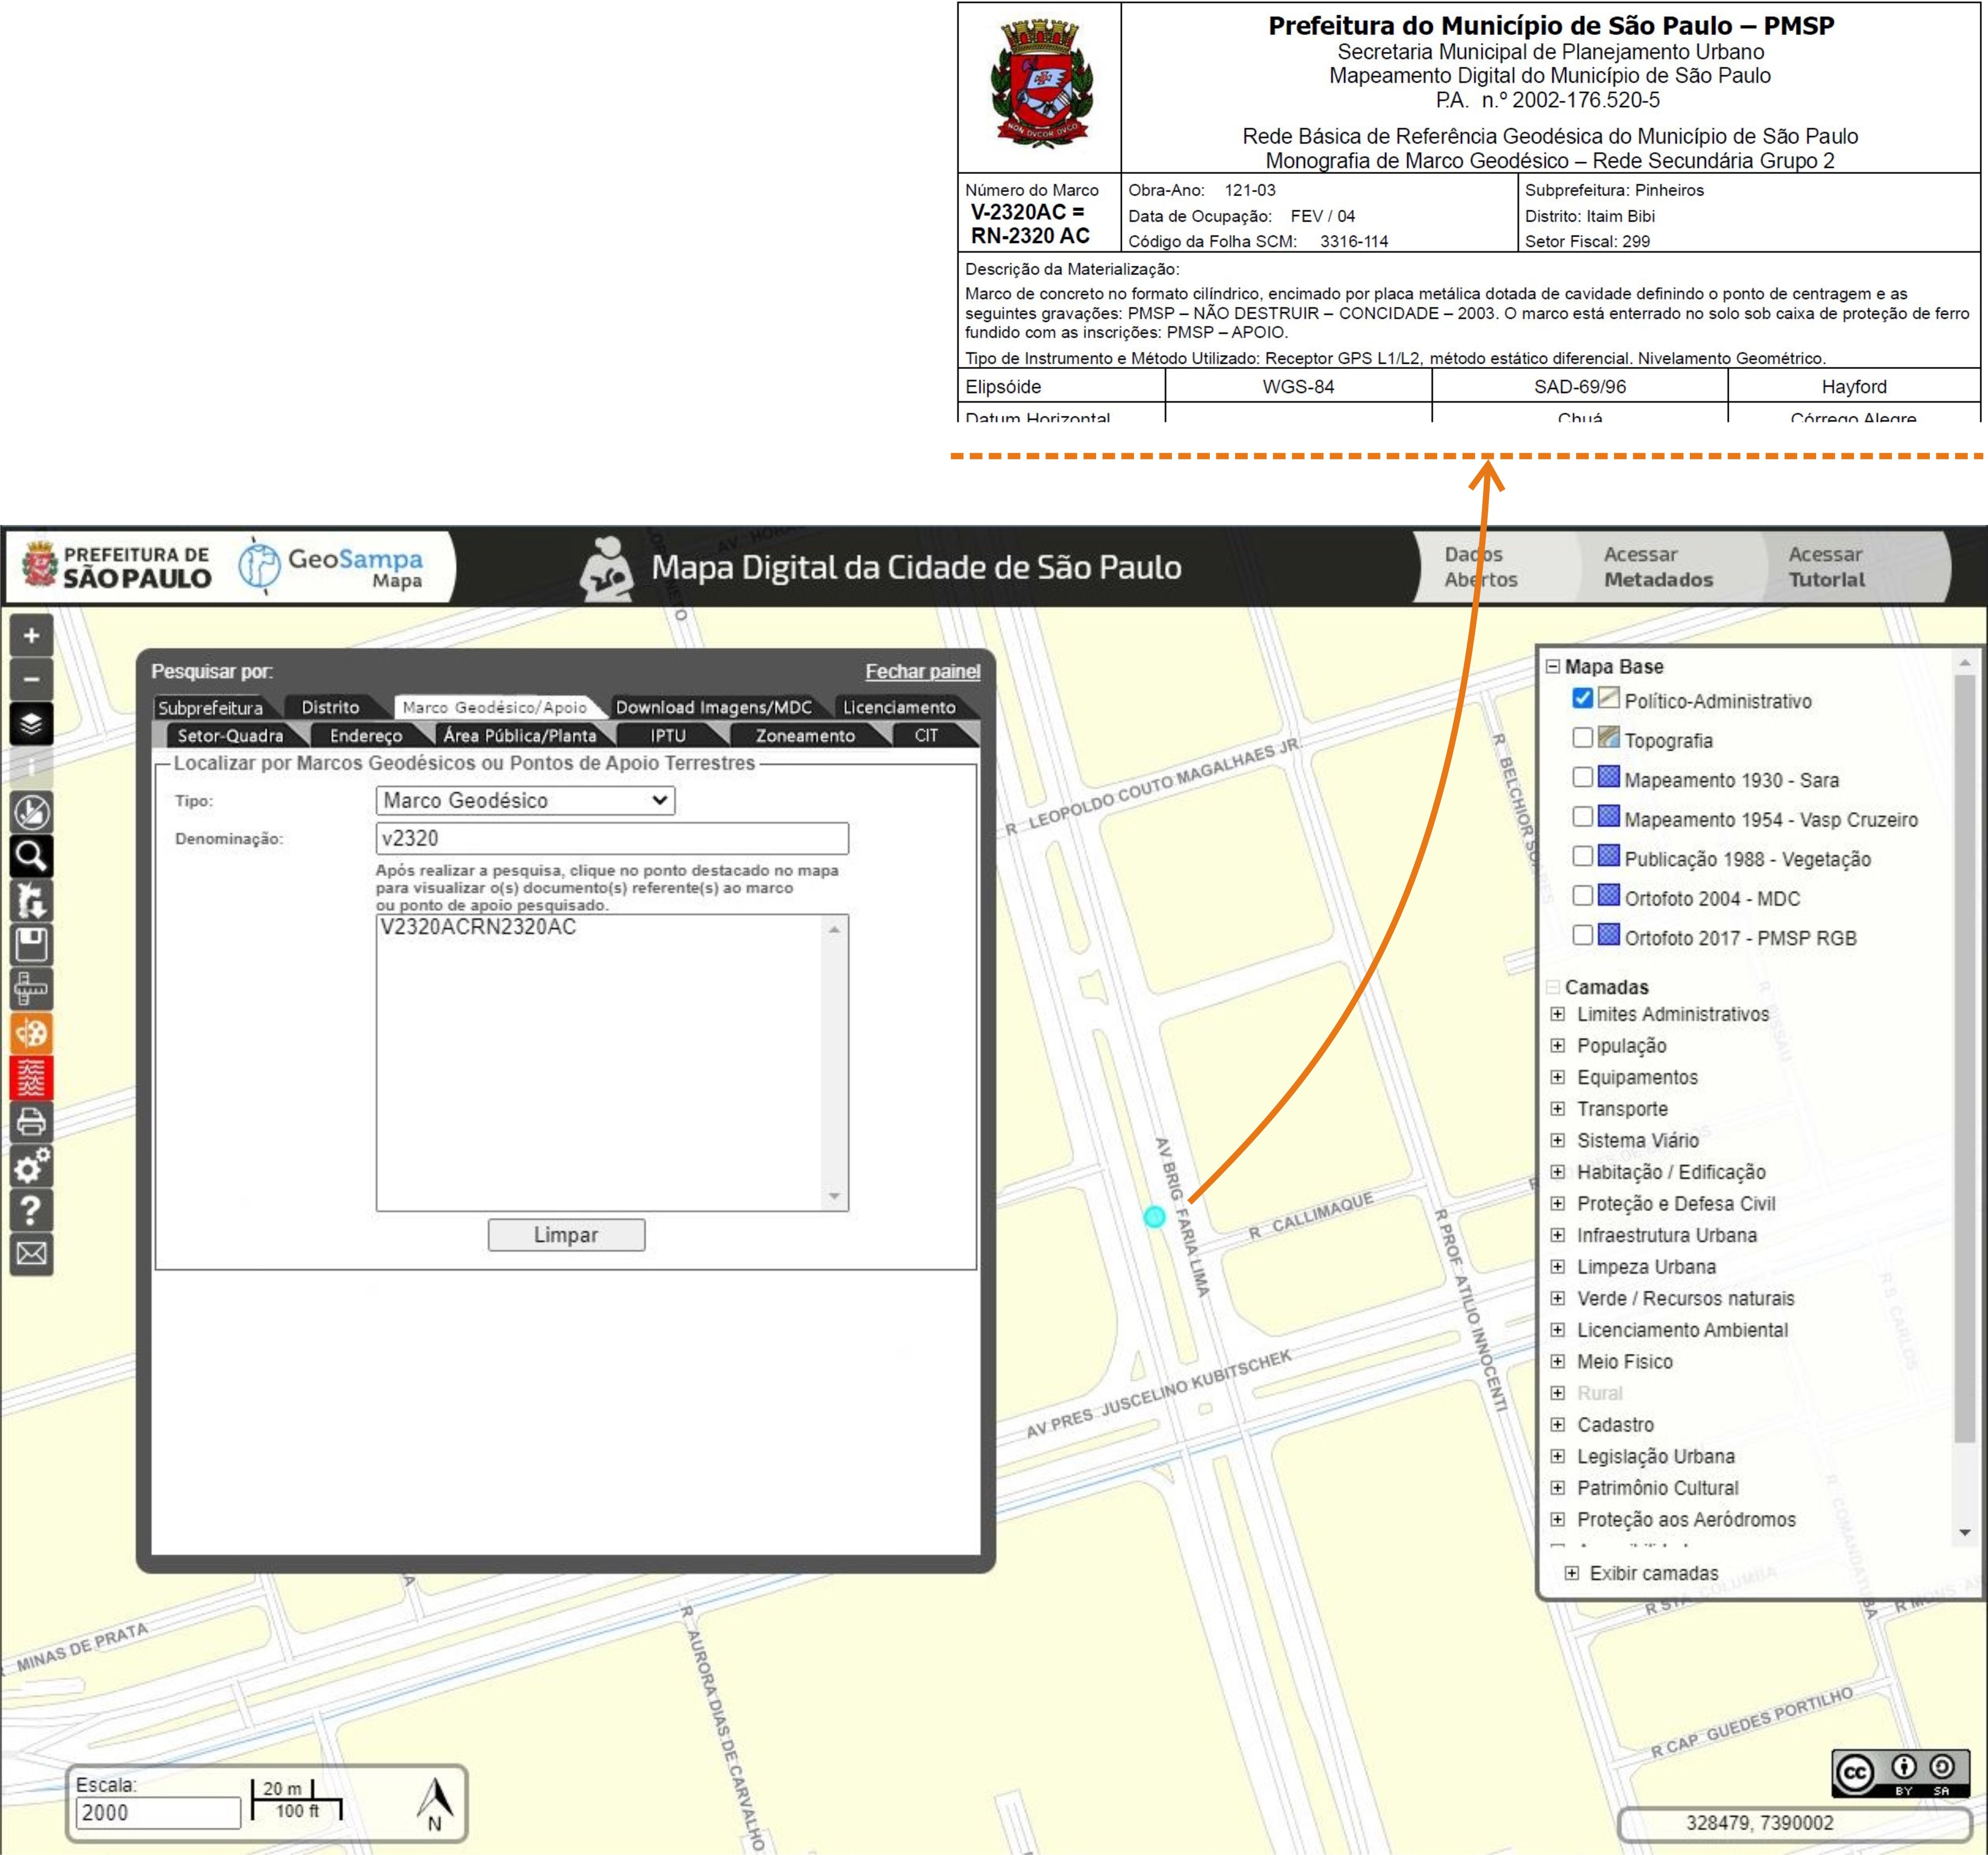Click the orange paint palette icon
The height and width of the screenshot is (1855, 1988).
(31, 1033)
